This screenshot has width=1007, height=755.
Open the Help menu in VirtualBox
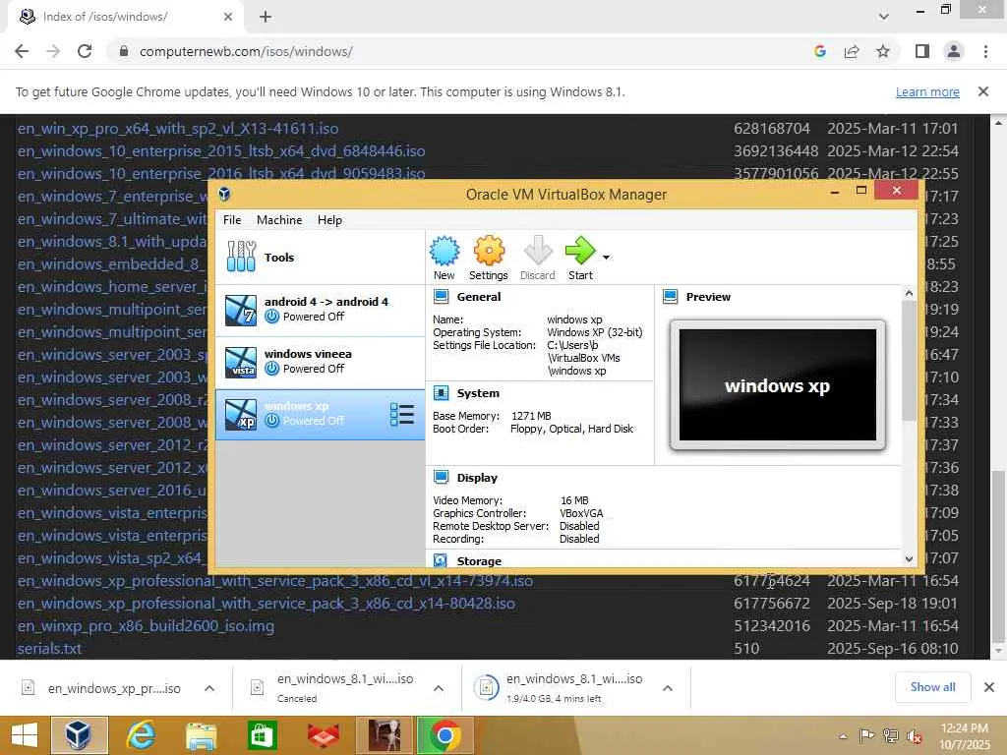pos(329,220)
